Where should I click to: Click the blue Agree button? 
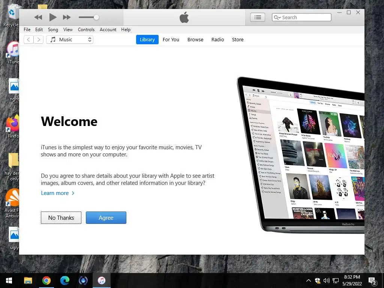106,218
